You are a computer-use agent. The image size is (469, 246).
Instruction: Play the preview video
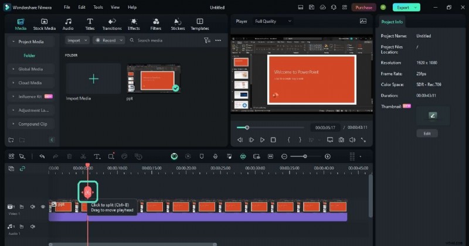tap(262, 140)
